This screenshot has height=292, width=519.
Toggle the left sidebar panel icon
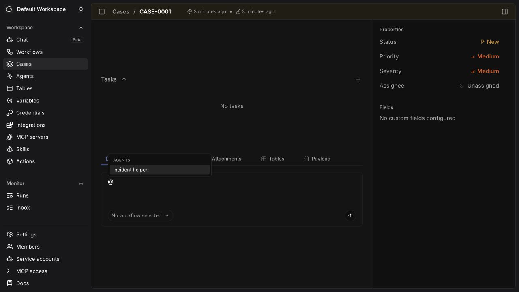pos(102,11)
